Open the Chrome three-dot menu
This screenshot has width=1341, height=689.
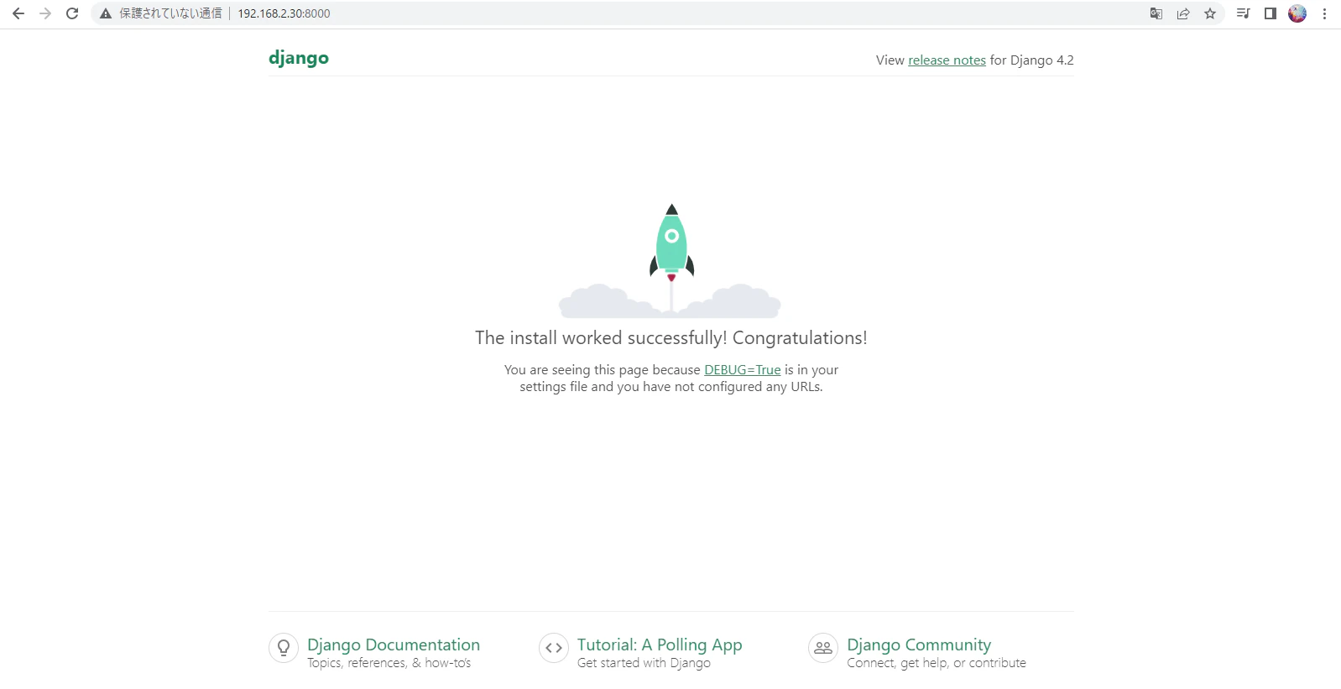coord(1324,13)
